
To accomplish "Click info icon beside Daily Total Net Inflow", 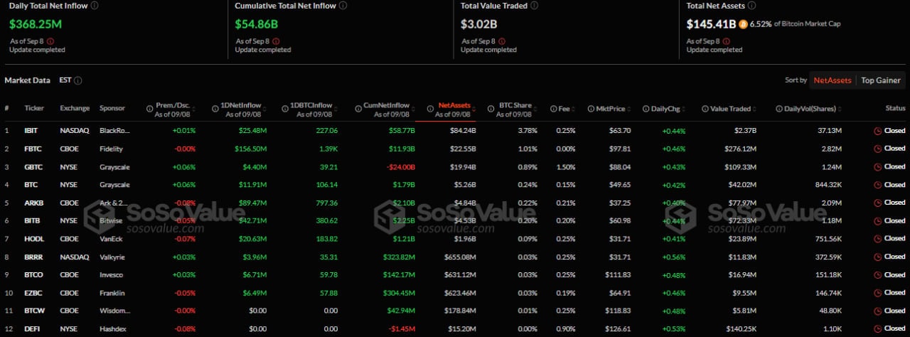I will 95,6.
